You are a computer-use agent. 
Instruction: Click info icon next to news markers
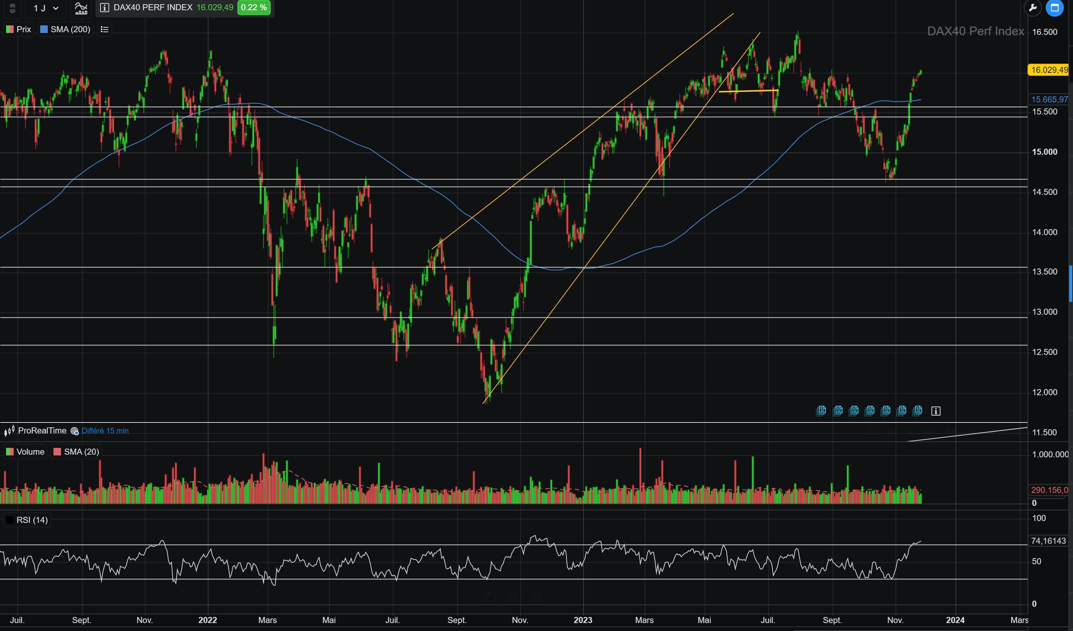pos(935,411)
